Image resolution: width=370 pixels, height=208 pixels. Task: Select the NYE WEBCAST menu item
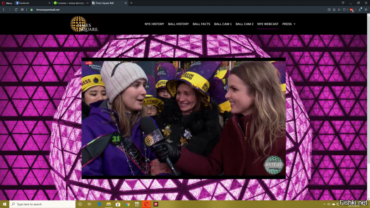(x=268, y=24)
